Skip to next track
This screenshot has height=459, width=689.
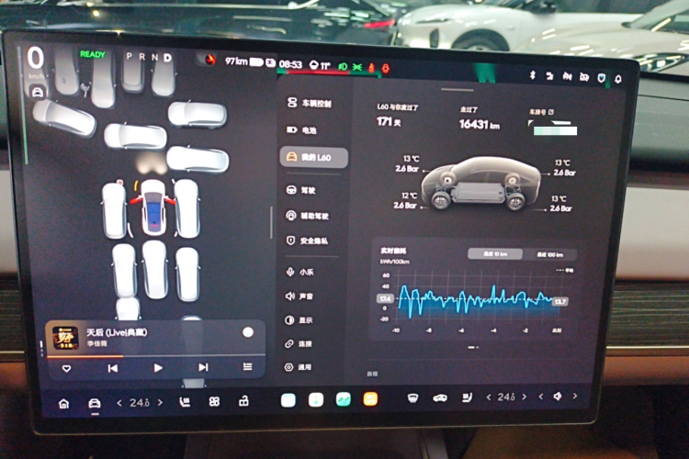[203, 367]
